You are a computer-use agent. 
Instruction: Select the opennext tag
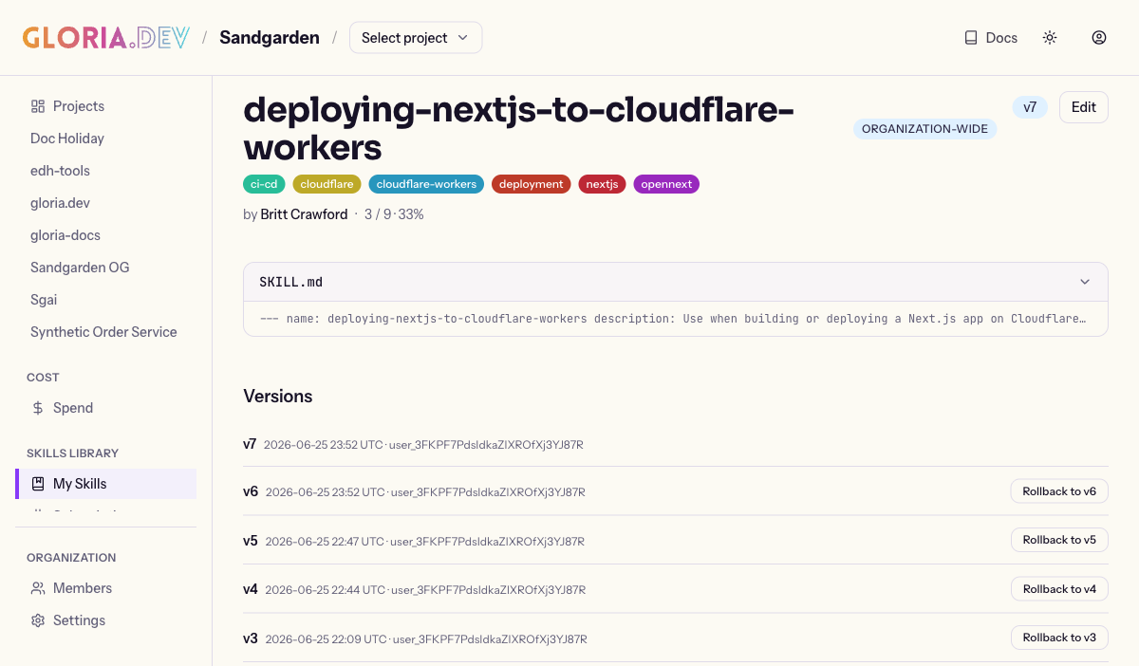click(x=666, y=184)
